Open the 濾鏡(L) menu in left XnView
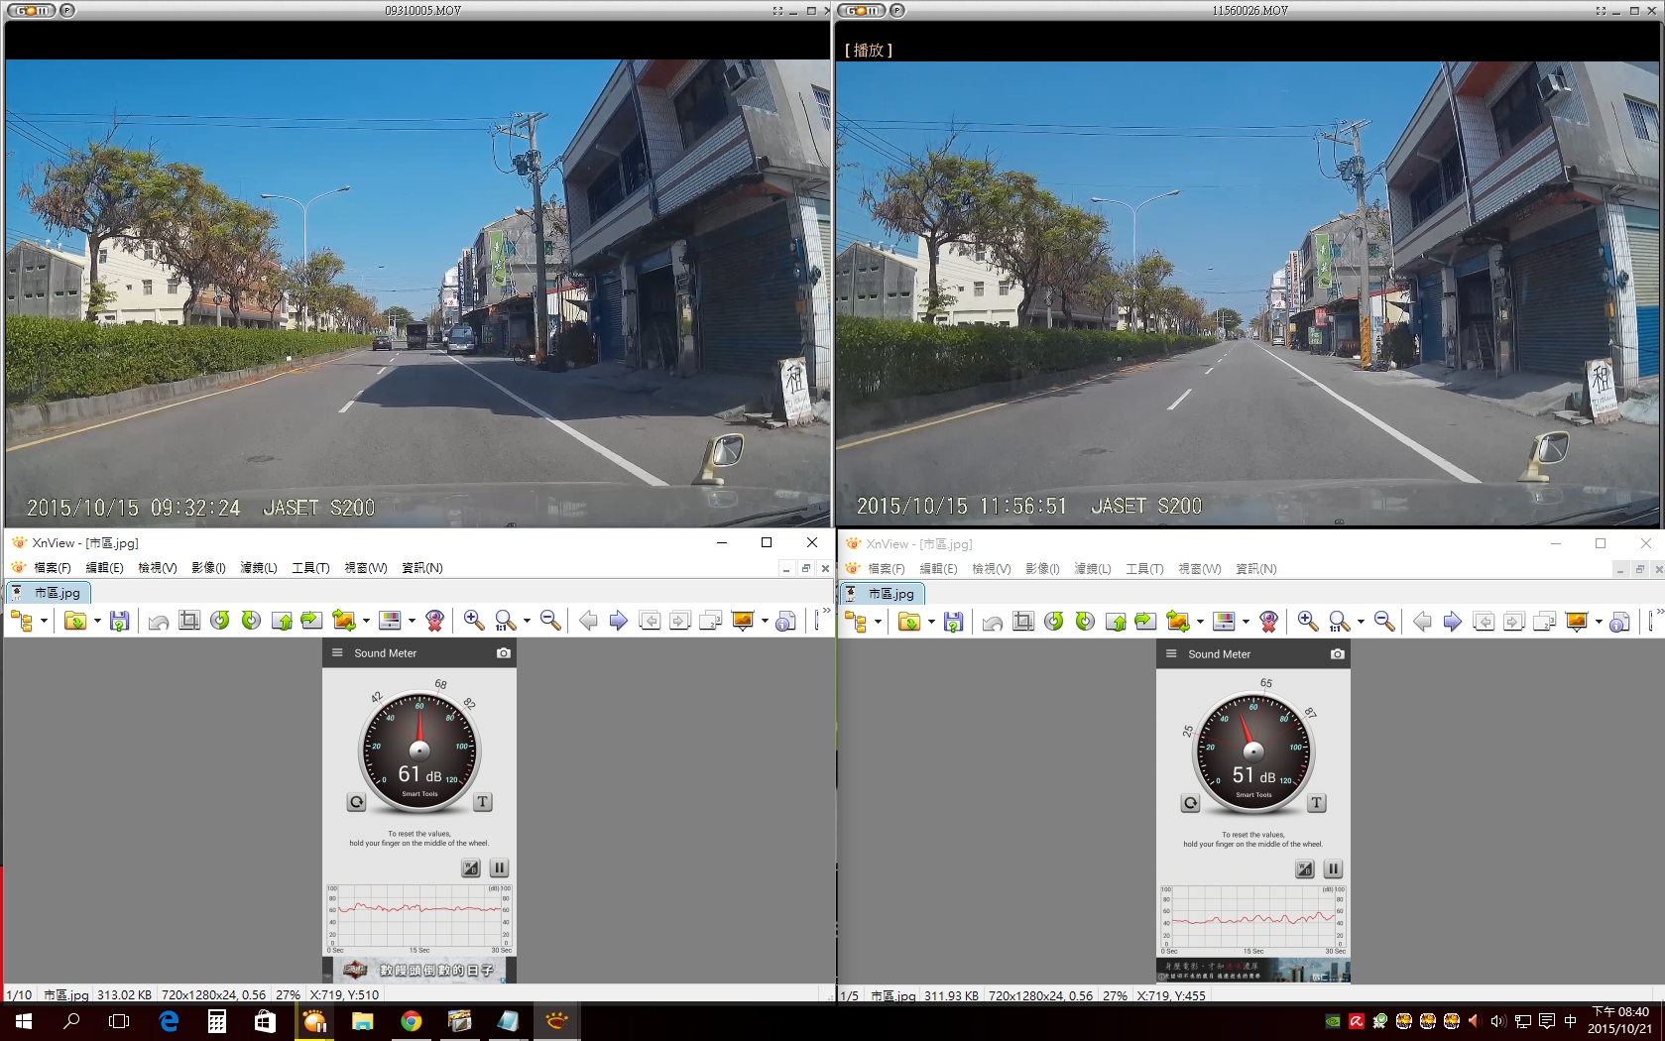1665x1041 pixels. (259, 568)
